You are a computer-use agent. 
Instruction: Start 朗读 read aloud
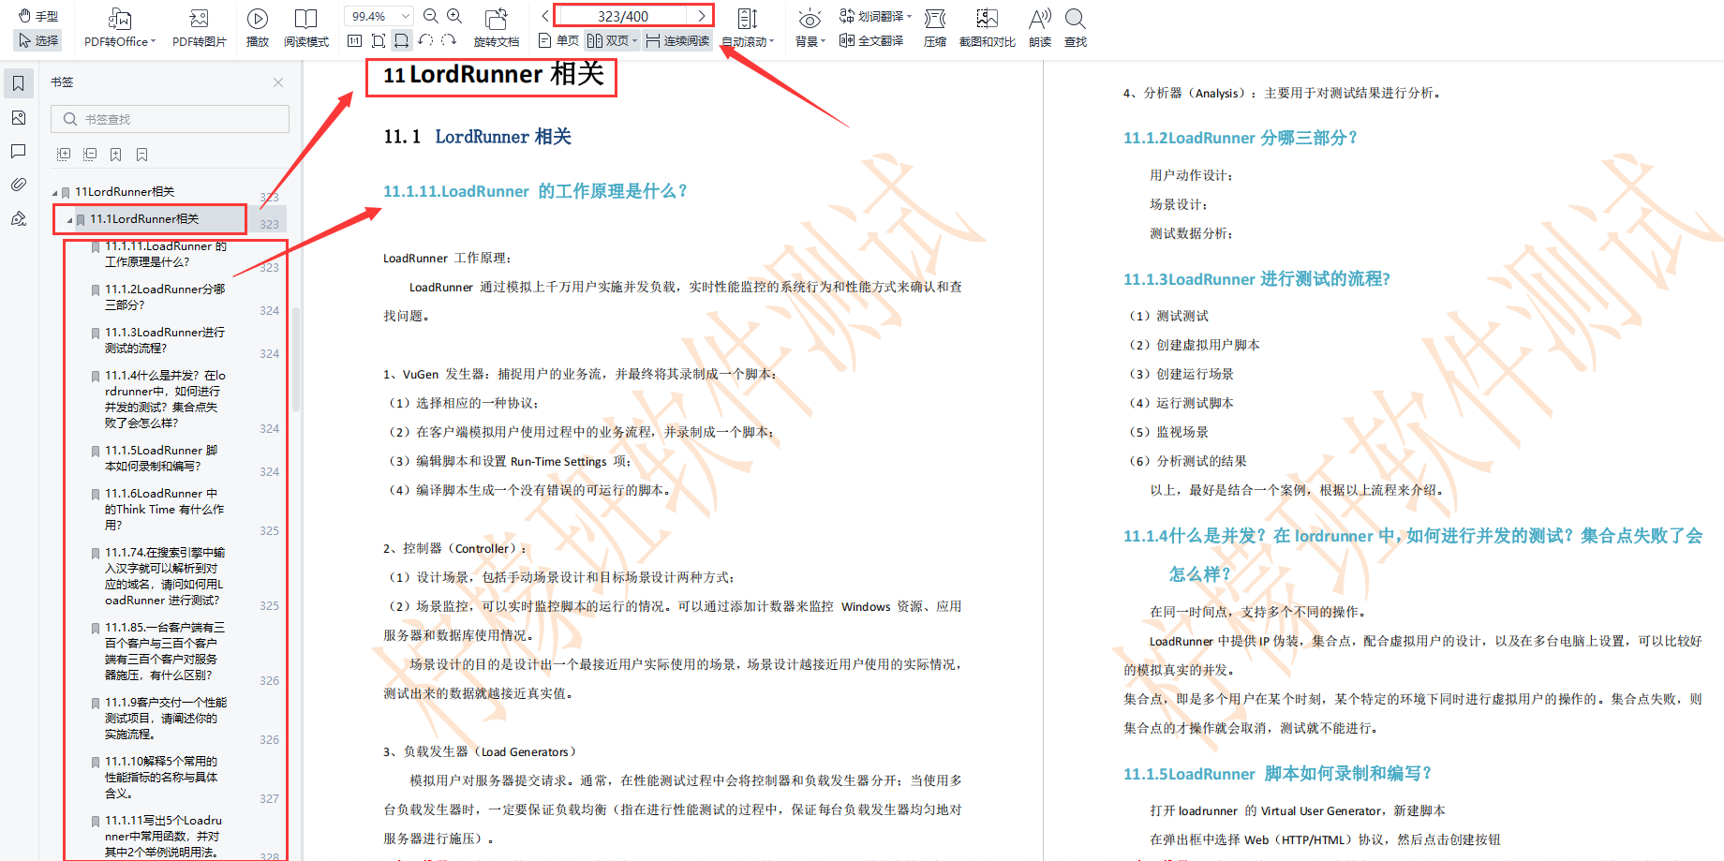(x=1040, y=28)
